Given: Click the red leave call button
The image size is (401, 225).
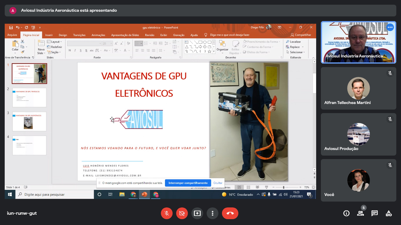Looking at the screenshot, I should pyautogui.click(x=230, y=213).
